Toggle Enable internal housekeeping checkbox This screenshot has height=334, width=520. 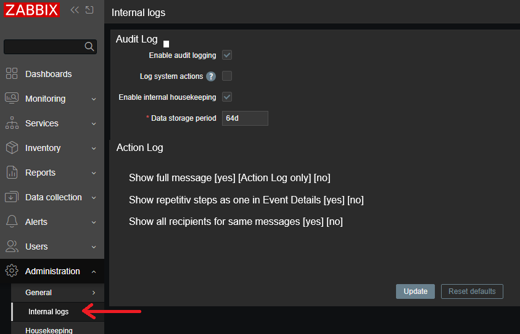click(x=227, y=97)
